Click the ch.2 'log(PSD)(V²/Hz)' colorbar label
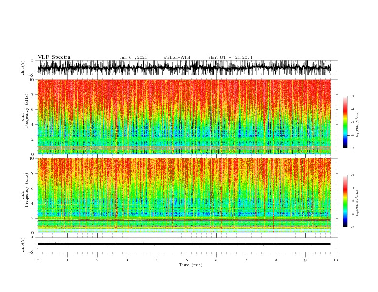The height and width of the screenshot is (292, 378). [357, 203]
